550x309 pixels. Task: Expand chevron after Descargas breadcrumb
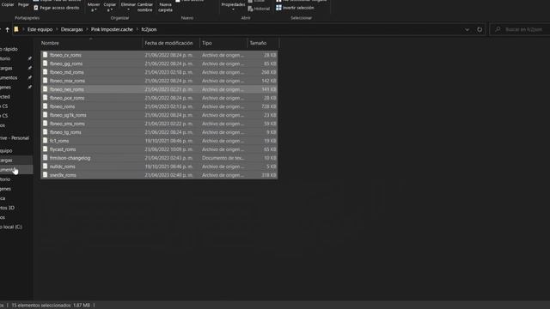tap(87, 29)
